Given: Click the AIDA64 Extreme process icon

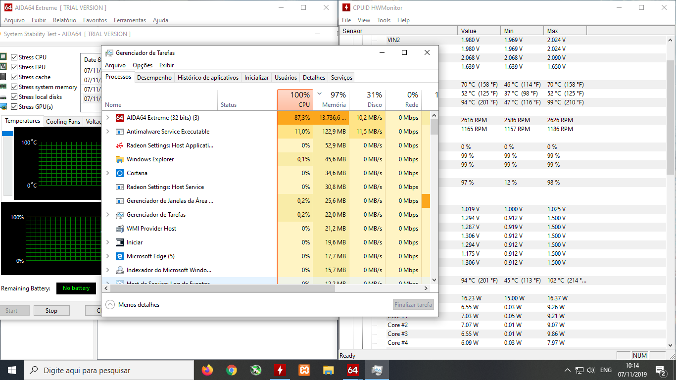Looking at the screenshot, I should (119, 118).
